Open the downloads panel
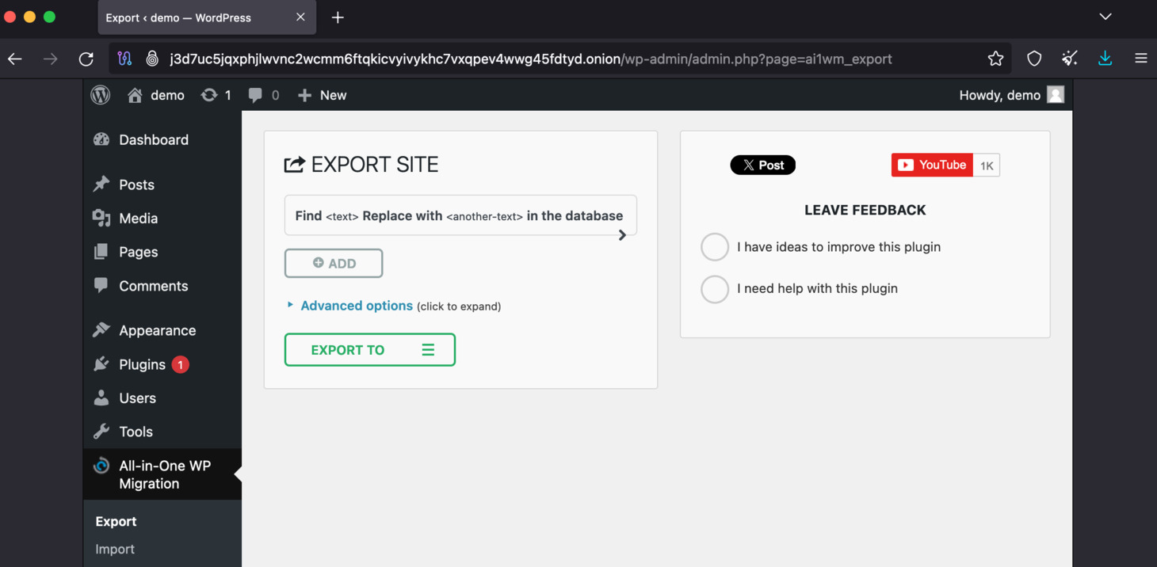The width and height of the screenshot is (1157, 567). [x=1105, y=59]
